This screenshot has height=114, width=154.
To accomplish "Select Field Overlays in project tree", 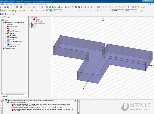I will 14,44.
